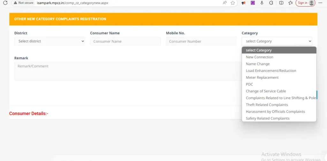Click the Category field label
This screenshot has width=327, height=161.
point(250,33)
